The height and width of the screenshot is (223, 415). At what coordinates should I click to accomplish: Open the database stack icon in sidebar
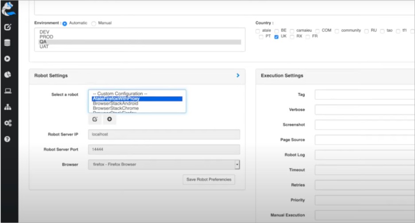click(8, 42)
